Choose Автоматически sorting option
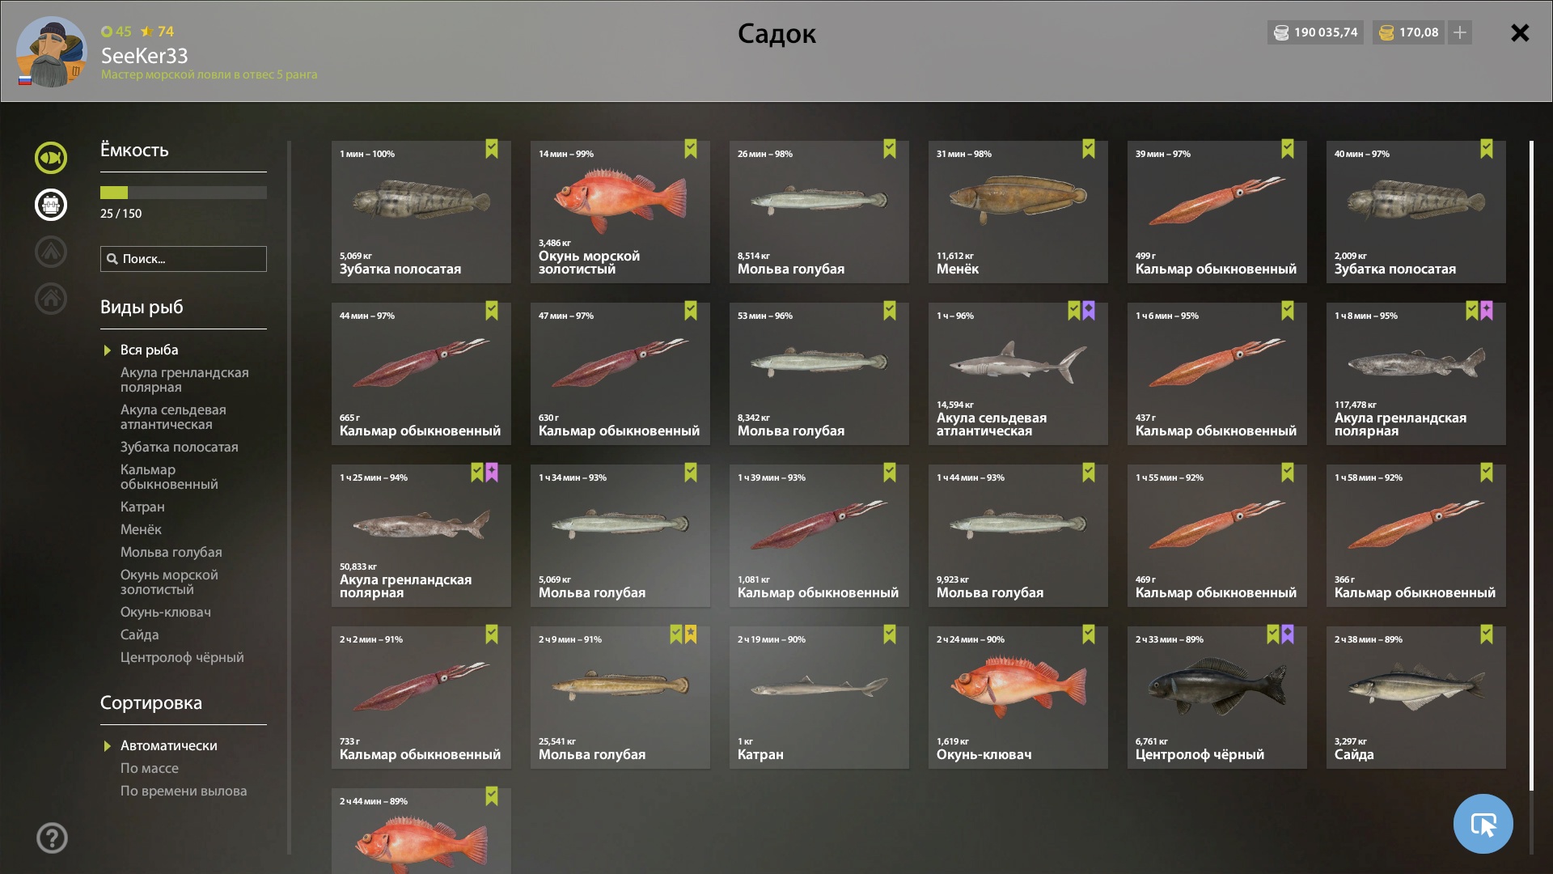Viewport: 1553px width, 874px height. (169, 745)
